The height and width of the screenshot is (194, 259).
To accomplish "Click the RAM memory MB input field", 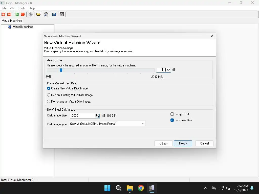I will (x=164, y=70).
